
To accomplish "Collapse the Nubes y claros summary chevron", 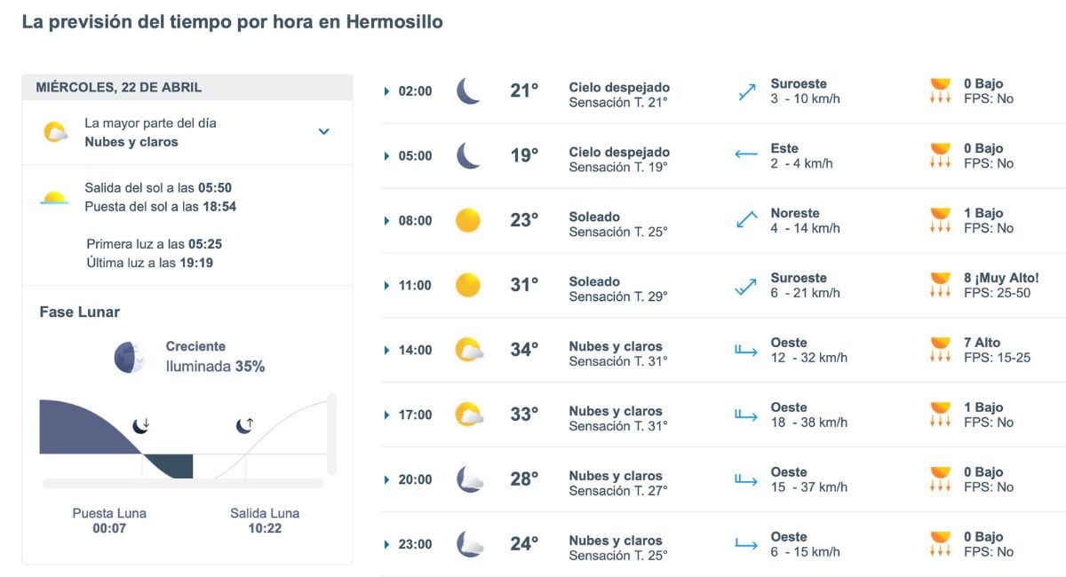I will [323, 130].
